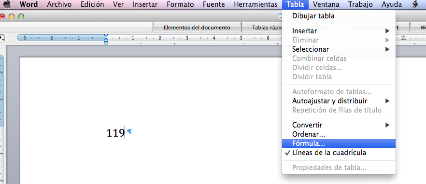Open the Apple menu
The height and width of the screenshot is (184, 426).
pos(7,4)
